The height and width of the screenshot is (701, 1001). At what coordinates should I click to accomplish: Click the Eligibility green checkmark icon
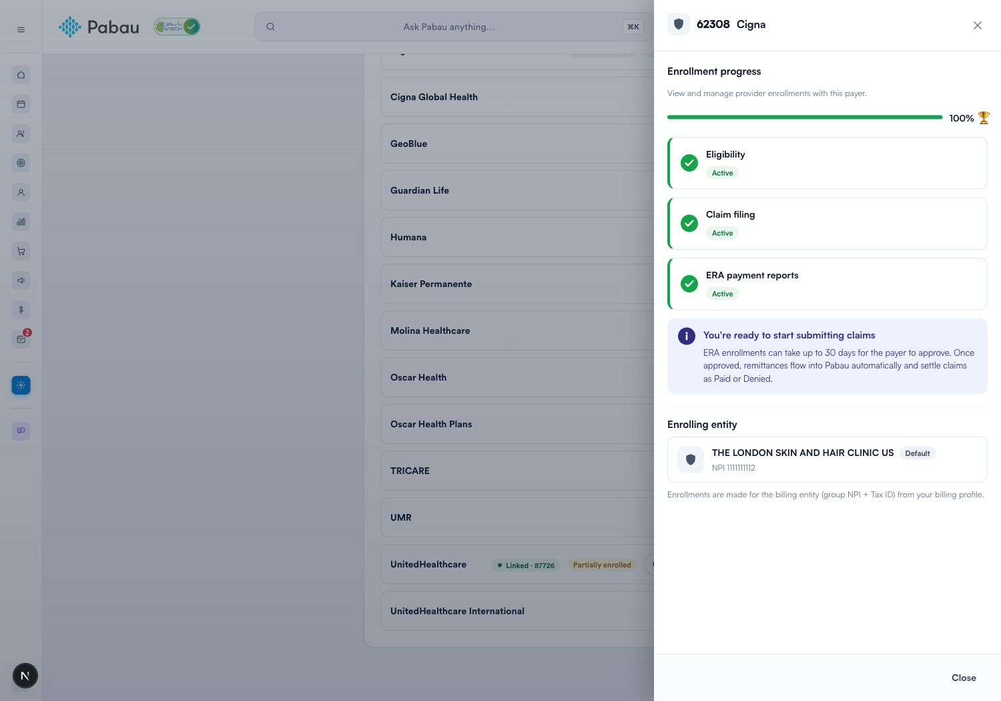(689, 163)
